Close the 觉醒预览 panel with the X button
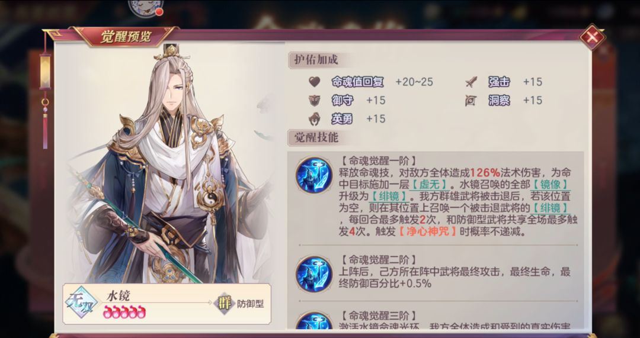 point(592,37)
